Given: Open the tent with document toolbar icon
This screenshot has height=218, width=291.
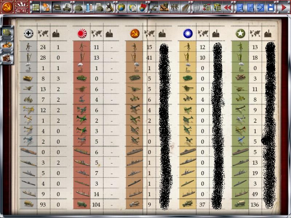Looking at the screenshot, I should click(x=99, y=7).
